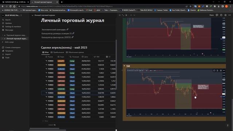This screenshot has width=233, height=131.
Task: Reload the browser page
Action: tap(10, 7)
